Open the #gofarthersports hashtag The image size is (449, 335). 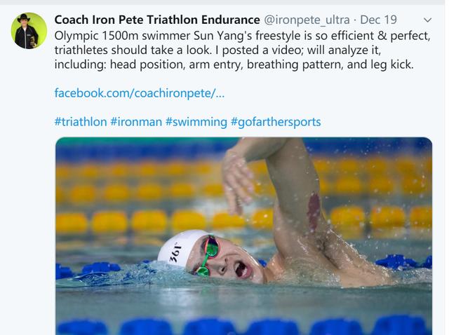[276, 122]
